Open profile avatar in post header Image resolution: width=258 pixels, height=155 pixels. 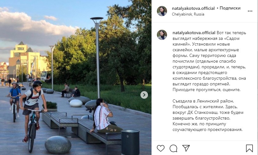[x=162, y=11]
